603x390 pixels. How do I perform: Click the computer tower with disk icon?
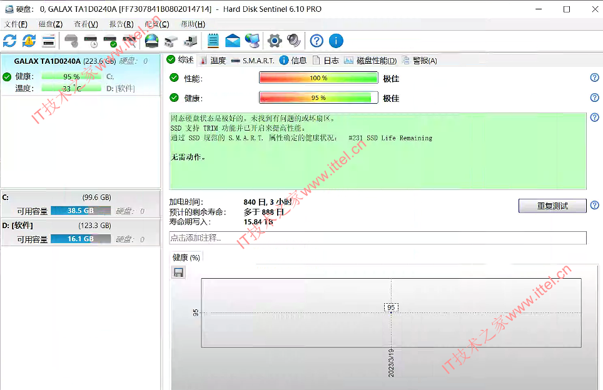pyautogui.click(x=191, y=41)
